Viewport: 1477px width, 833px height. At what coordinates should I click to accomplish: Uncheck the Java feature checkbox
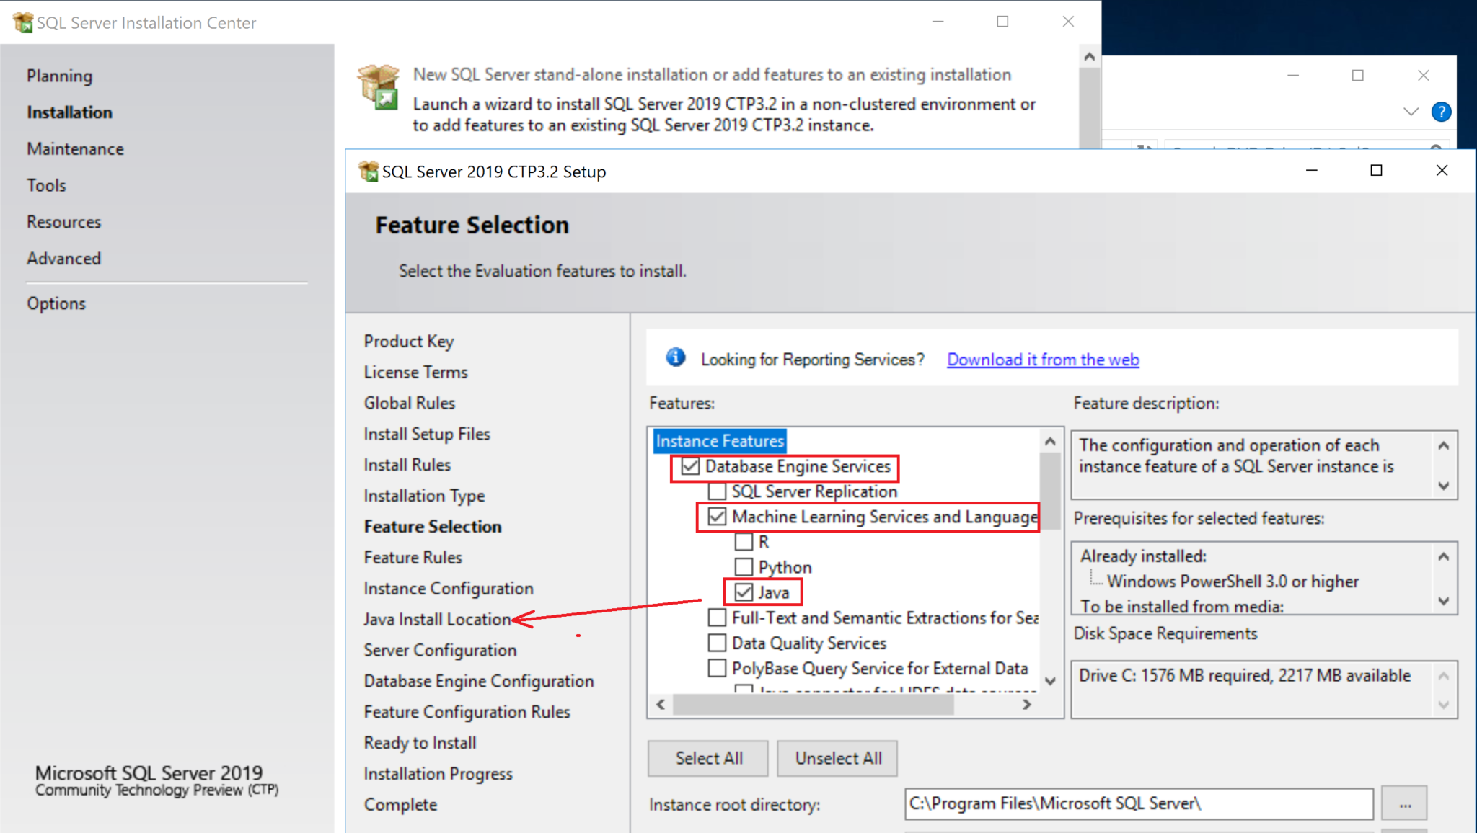click(x=744, y=592)
